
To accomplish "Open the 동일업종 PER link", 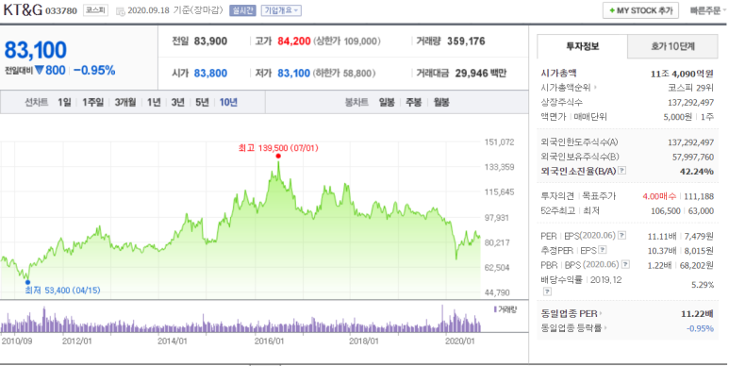I will coord(569,314).
